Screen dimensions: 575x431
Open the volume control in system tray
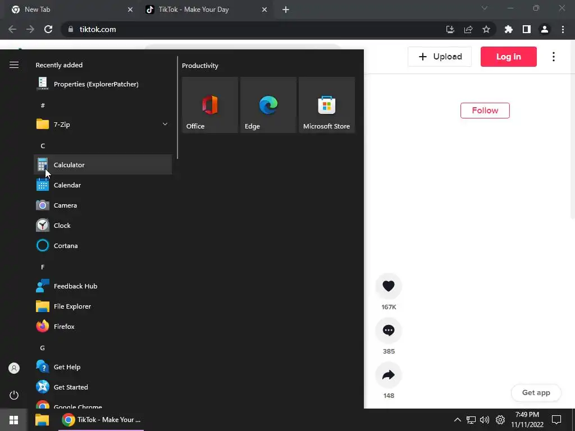click(x=485, y=420)
